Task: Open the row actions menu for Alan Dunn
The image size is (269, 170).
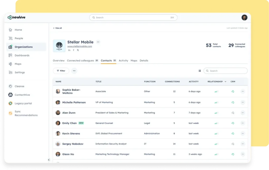Action: pos(242,112)
